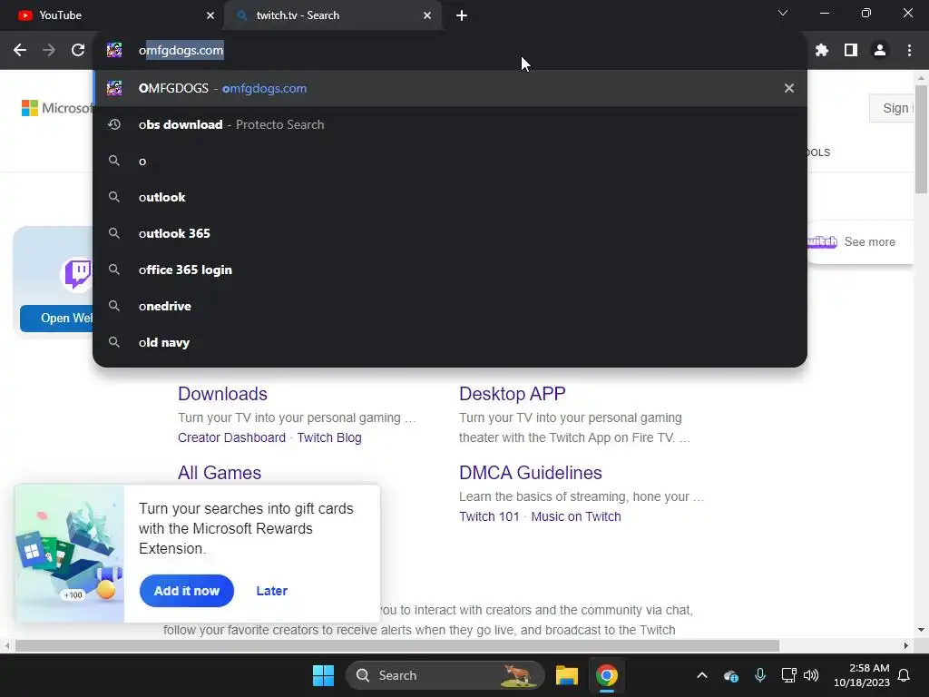The height and width of the screenshot is (697, 929).
Task: Open the network display tray icon
Action: (788, 675)
